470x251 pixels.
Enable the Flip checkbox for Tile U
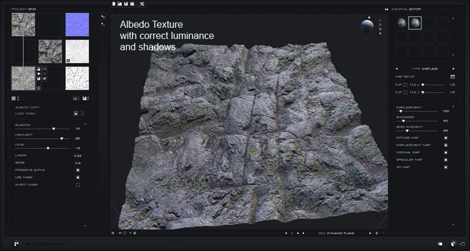(406, 85)
